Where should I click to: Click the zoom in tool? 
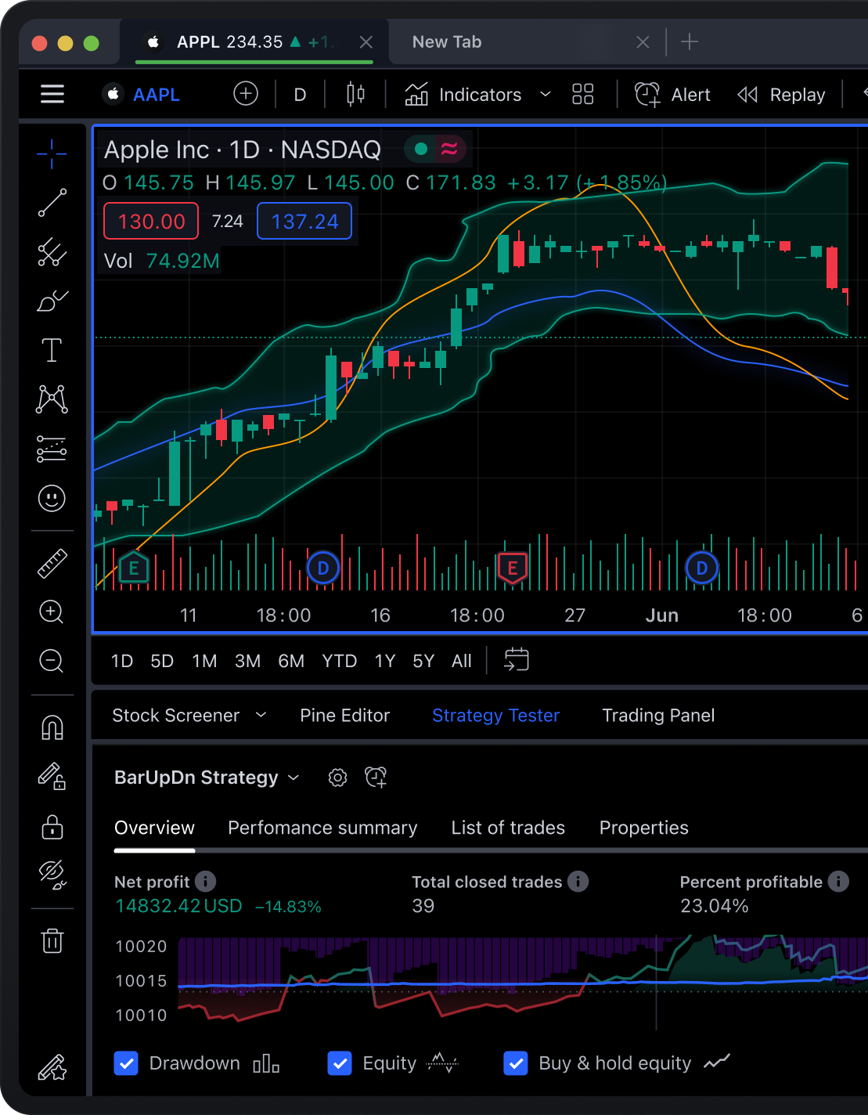[52, 612]
